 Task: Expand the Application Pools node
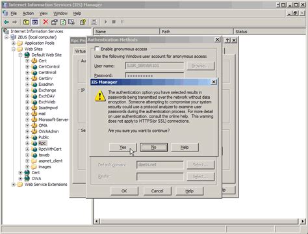click(x=14, y=43)
